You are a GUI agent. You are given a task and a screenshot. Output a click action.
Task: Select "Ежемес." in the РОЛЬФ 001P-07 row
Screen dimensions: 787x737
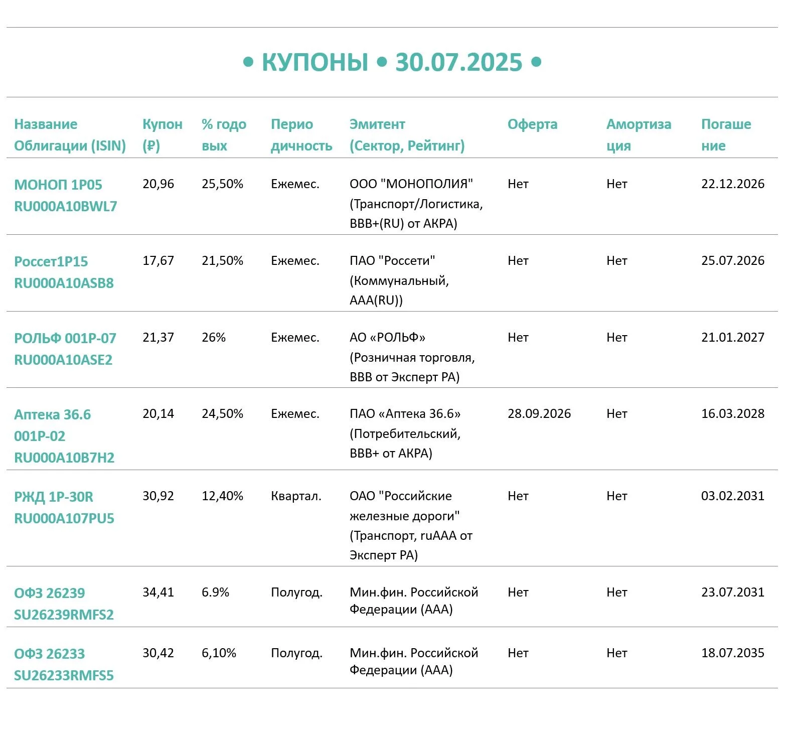click(x=295, y=338)
